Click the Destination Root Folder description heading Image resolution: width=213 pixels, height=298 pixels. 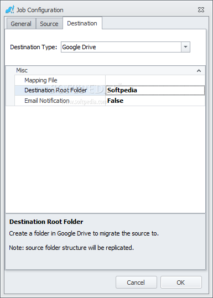click(x=46, y=222)
